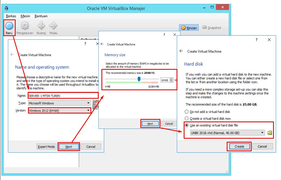281x180 pixels.
Task: Click back arrow in Memory size dialog
Action: coord(102,44)
